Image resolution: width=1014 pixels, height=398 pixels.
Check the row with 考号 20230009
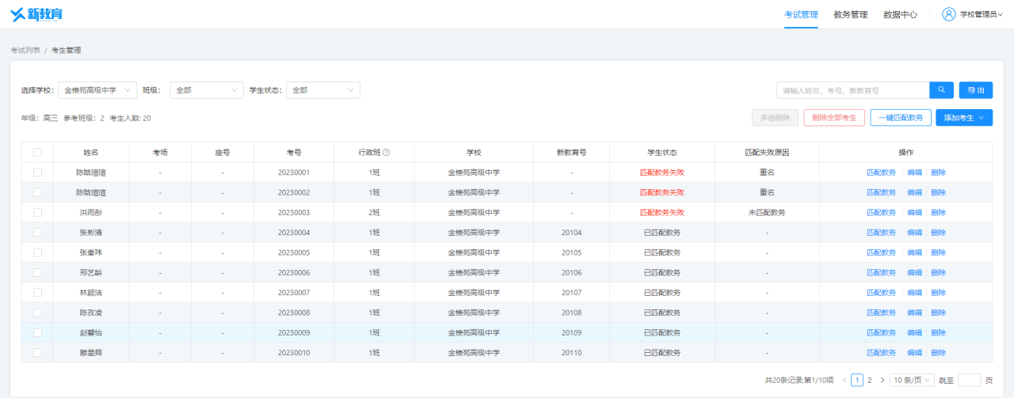pyautogui.click(x=37, y=332)
